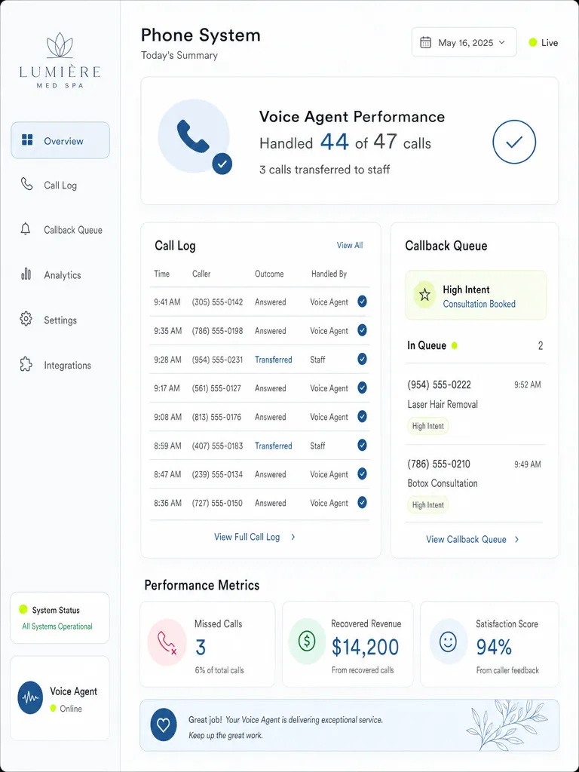This screenshot has height=772, width=579.
Task: Click Transferred outcome for 8:59 AM call
Action: pos(273,446)
